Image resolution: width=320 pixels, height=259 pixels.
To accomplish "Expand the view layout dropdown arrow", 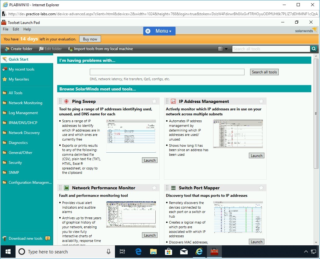I will pyautogui.click(x=226, y=49).
